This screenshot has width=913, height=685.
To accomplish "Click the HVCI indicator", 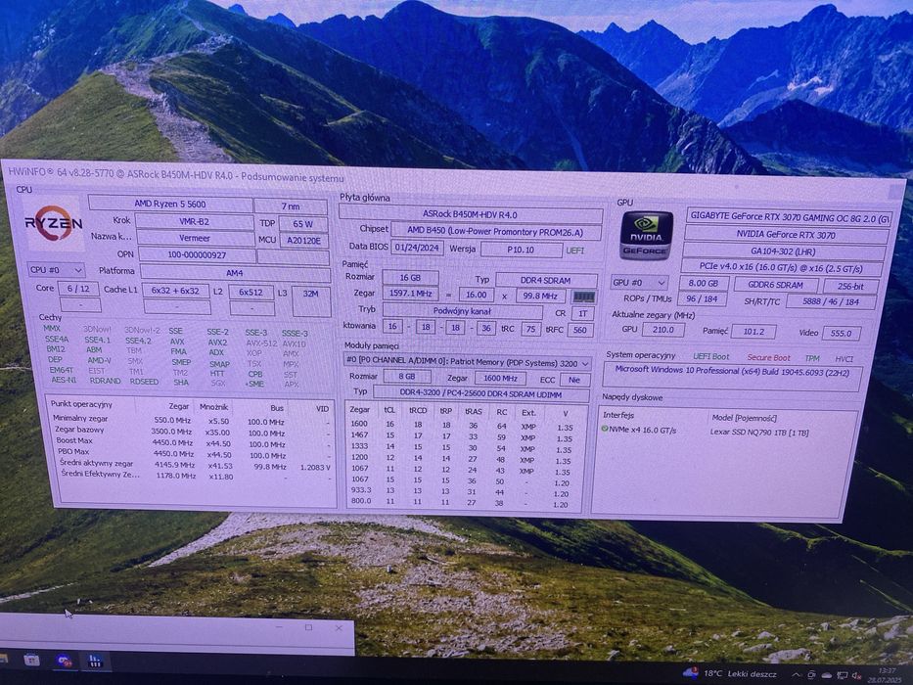I will click(x=844, y=359).
